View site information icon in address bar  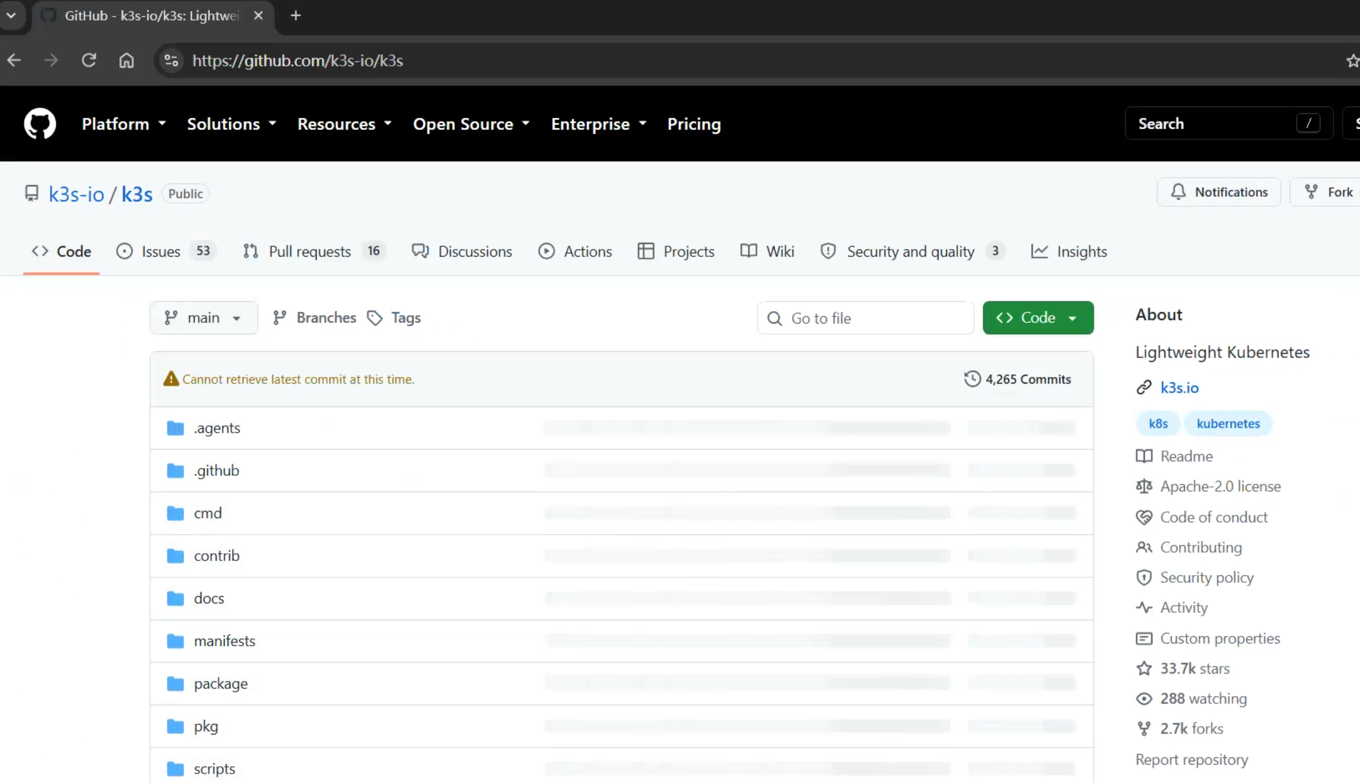pos(171,60)
